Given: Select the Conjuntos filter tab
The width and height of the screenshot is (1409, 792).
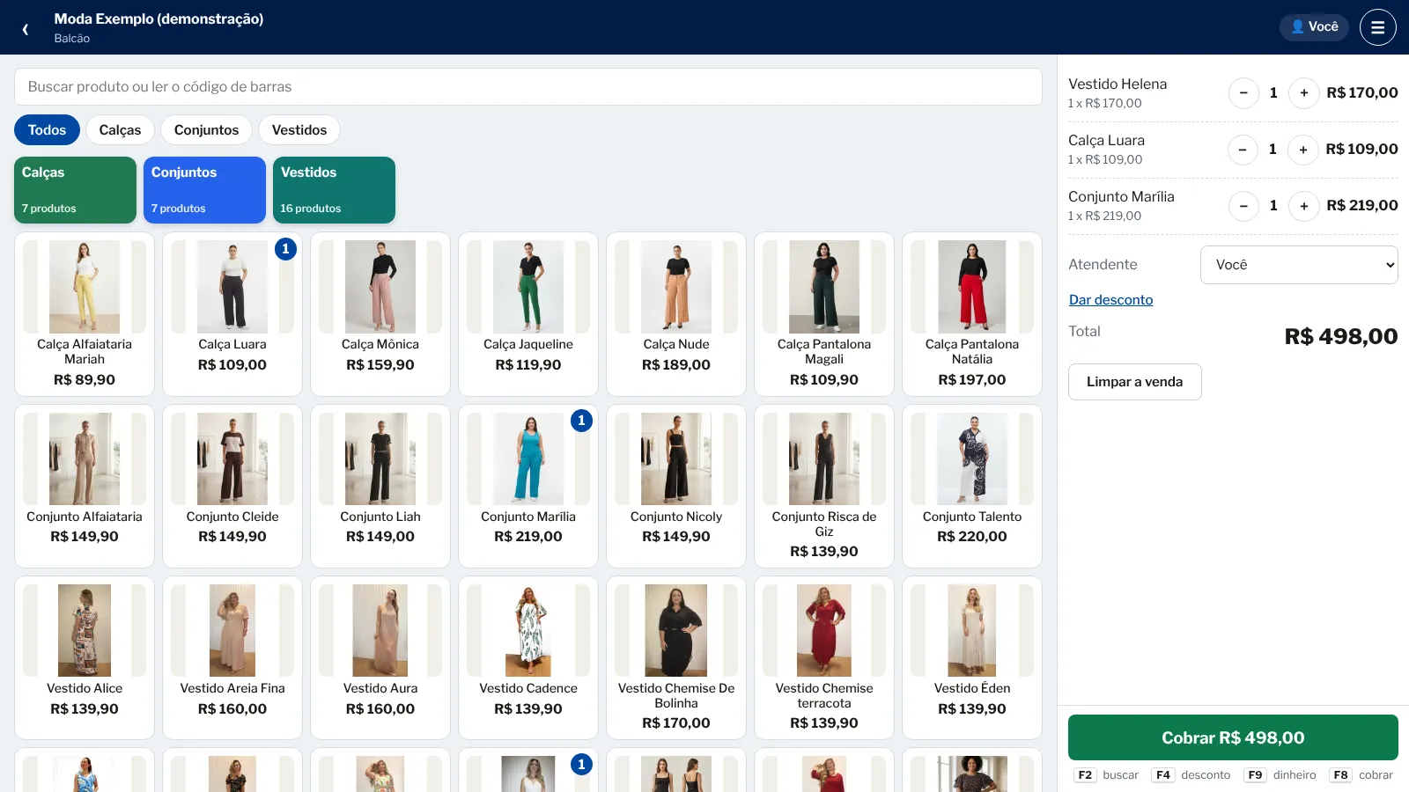Looking at the screenshot, I should click(206, 130).
